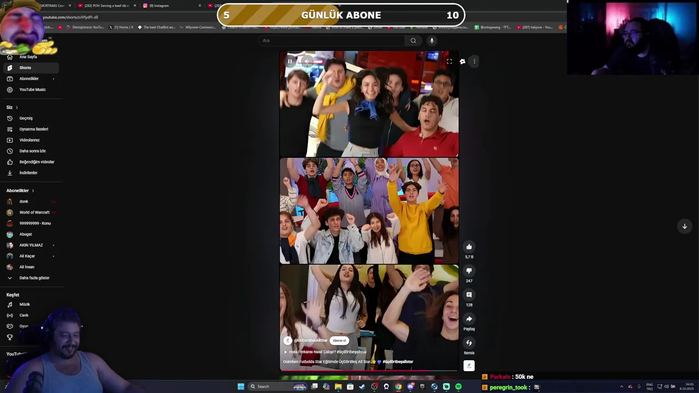
Task: Share the Short via Paylaş
Action: (x=469, y=319)
